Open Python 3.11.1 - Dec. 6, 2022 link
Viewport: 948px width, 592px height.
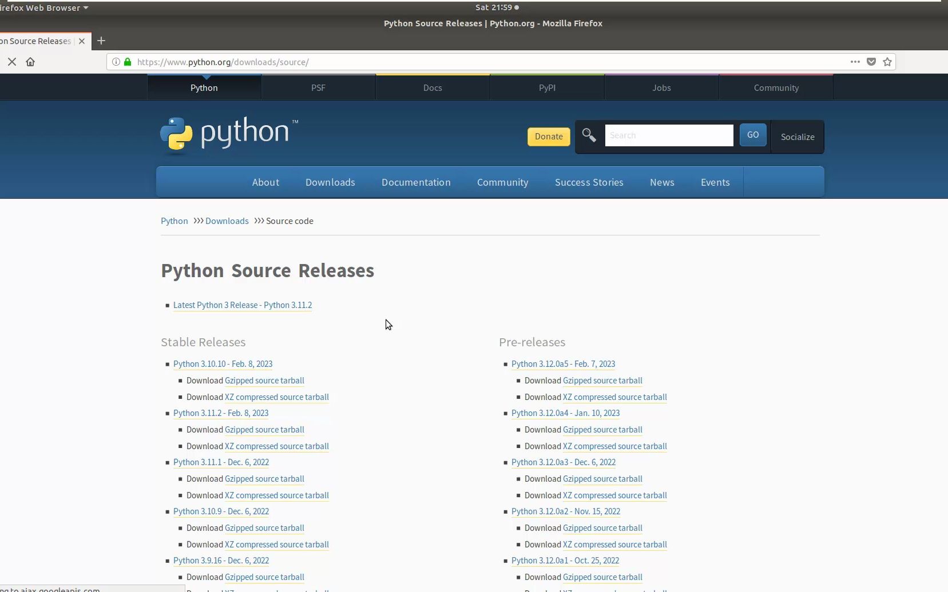221,462
